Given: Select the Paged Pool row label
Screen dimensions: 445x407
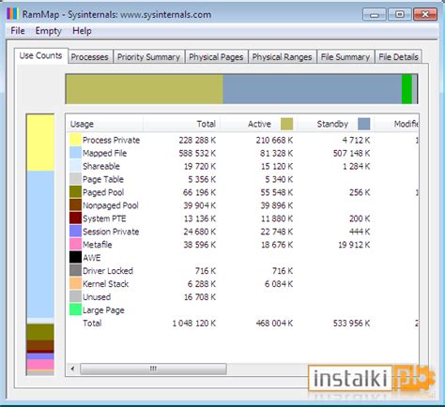Looking at the screenshot, I should click(103, 192).
